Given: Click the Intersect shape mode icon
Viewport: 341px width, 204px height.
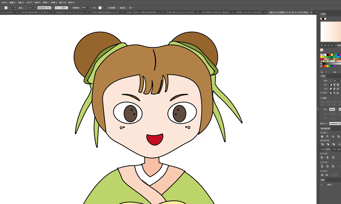Looking at the screenshot, I should click(x=333, y=136).
